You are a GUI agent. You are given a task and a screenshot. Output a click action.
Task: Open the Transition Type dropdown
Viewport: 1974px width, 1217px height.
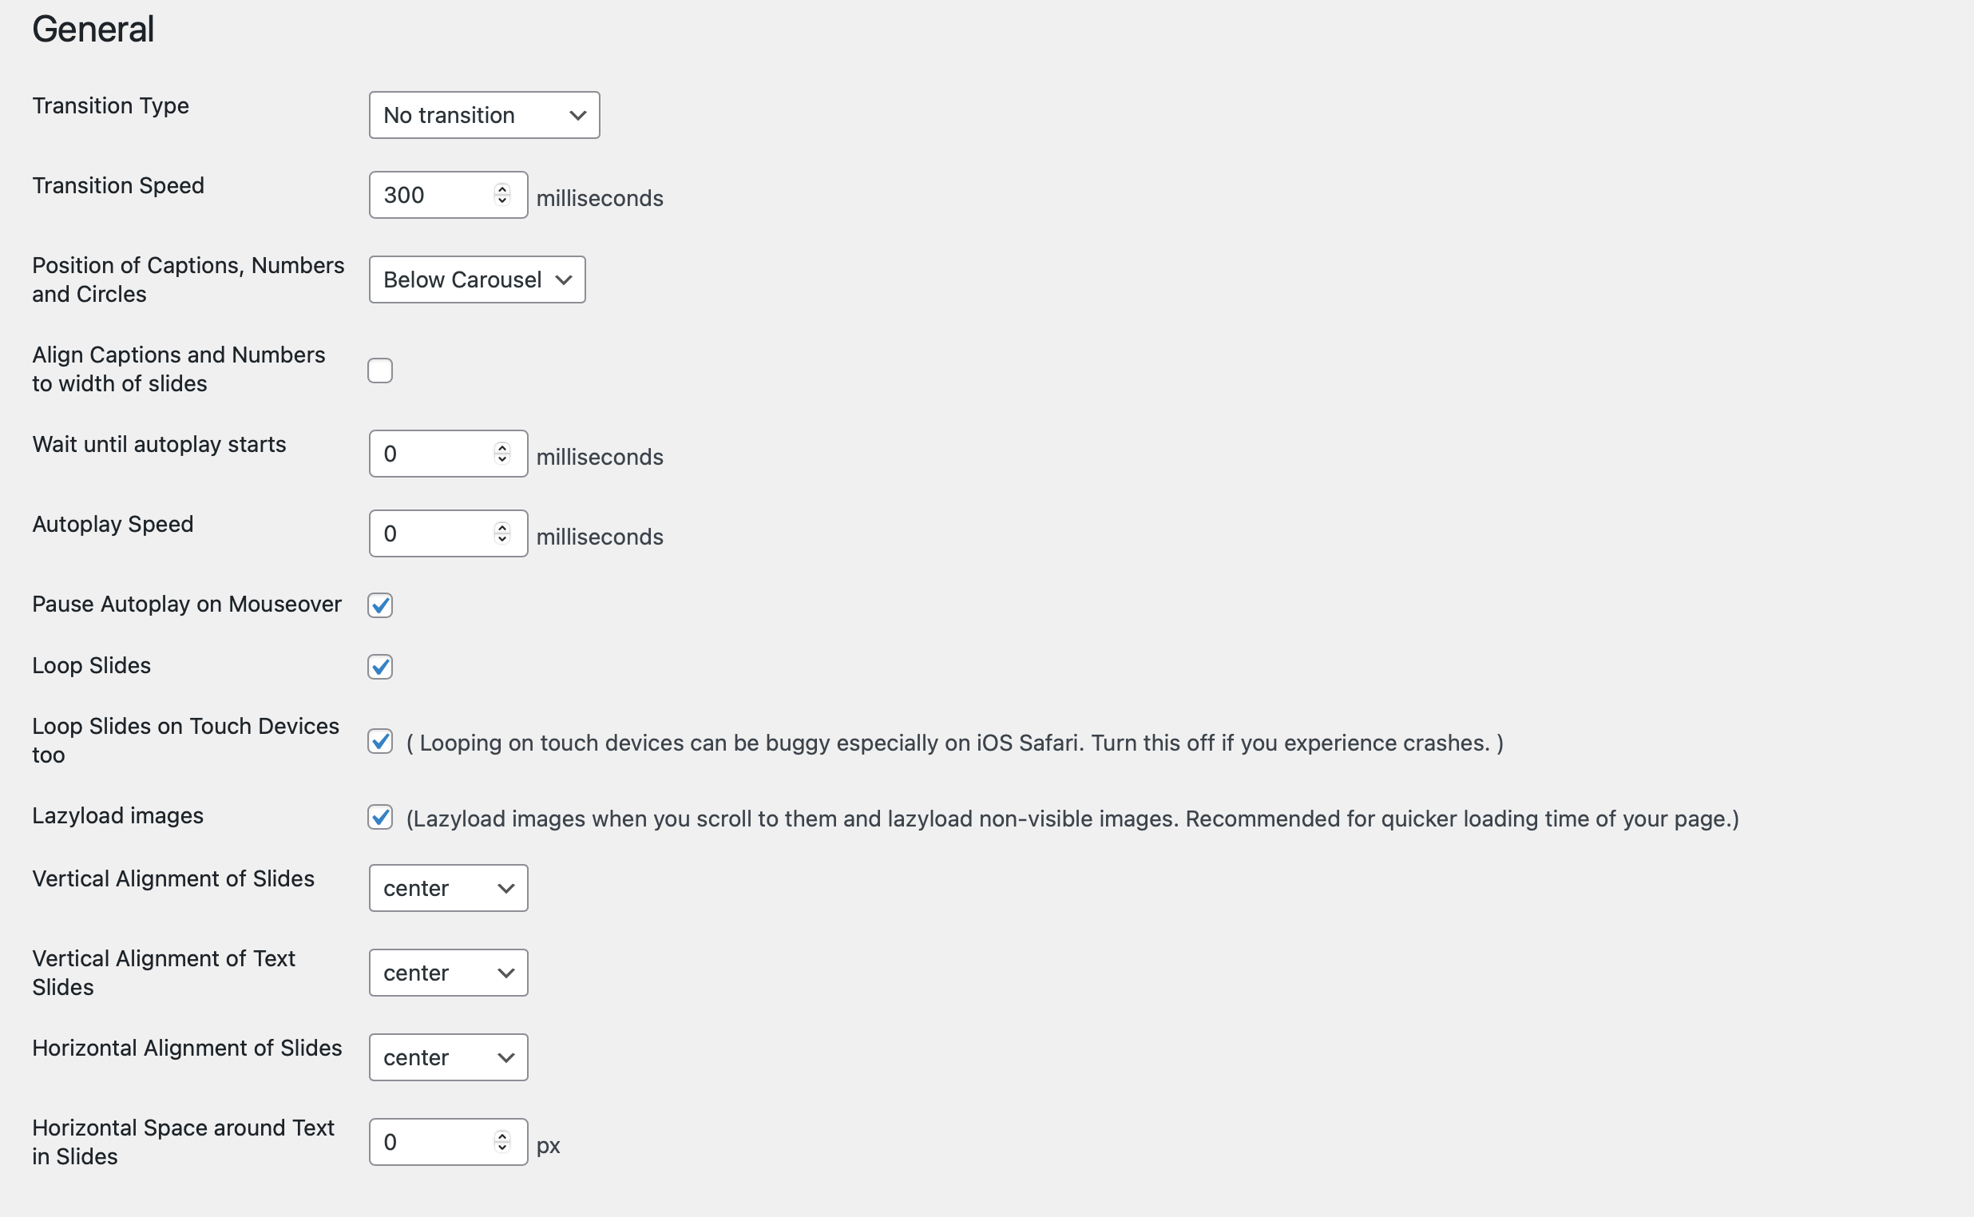(x=484, y=115)
